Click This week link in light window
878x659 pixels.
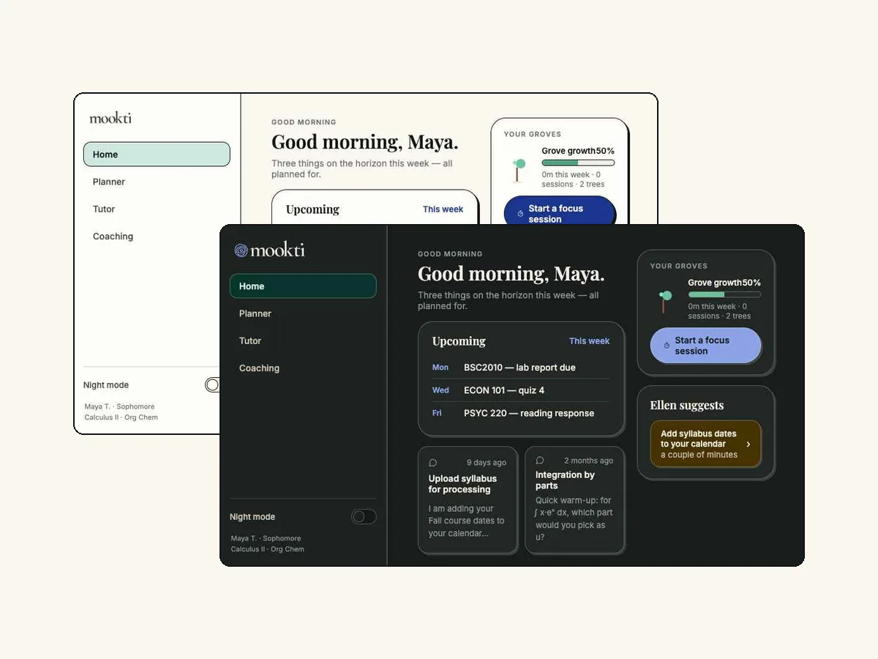point(443,209)
